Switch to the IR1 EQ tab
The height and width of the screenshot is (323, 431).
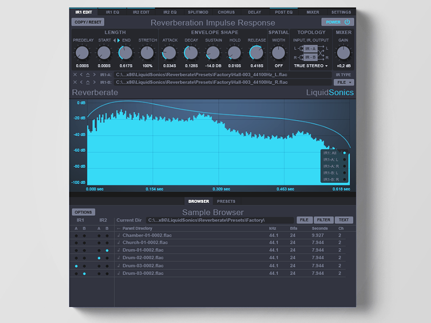coord(113,12)
